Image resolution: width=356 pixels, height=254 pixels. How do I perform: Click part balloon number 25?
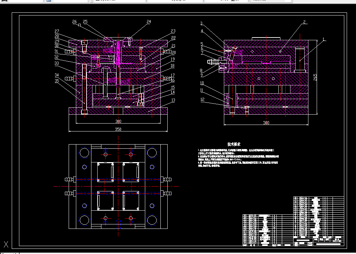[x=85, y=22]
